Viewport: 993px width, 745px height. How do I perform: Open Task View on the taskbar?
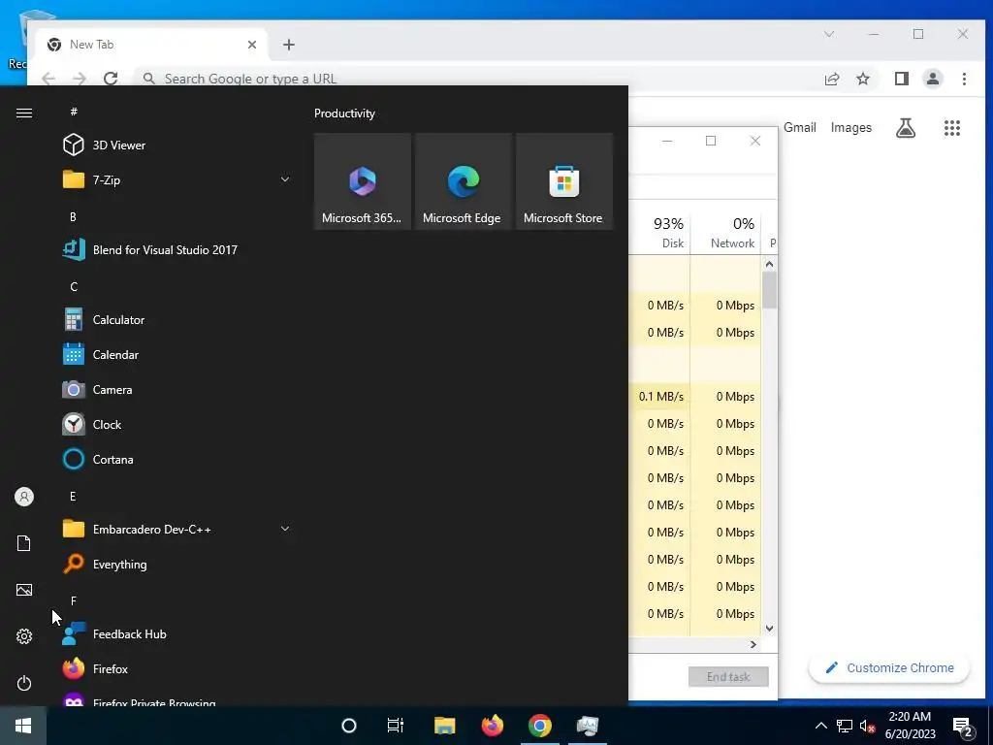(x=396, y=726)
